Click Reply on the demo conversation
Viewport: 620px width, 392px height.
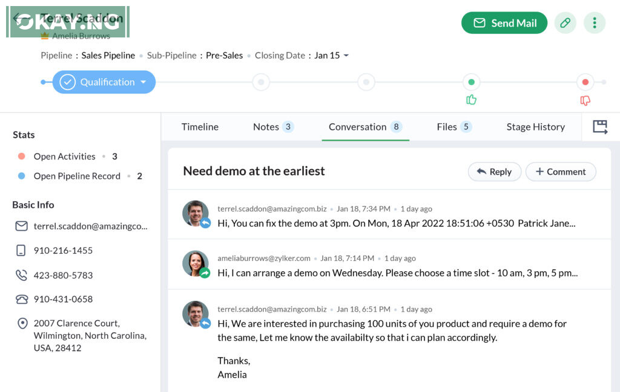[494, 172]
